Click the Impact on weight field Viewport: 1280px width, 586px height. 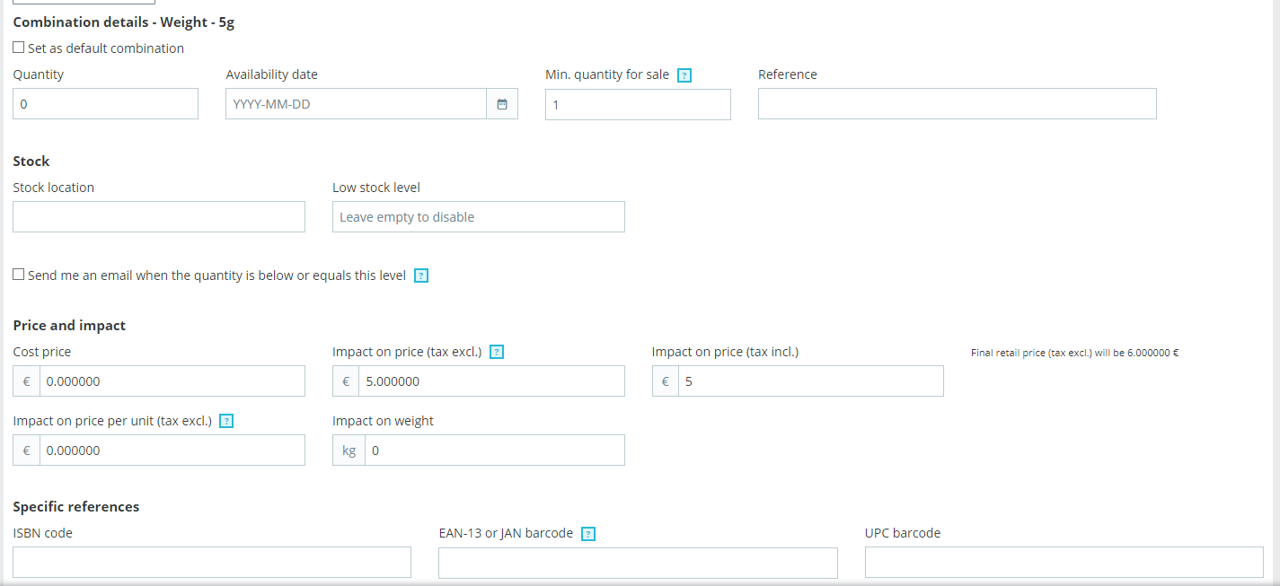tap(494, 450)
